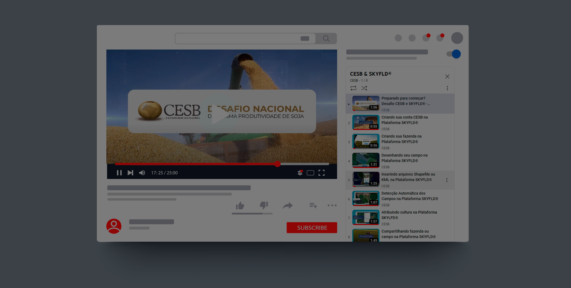Open the player settings gear
This screenshot has width=571, height=288.
point(300,173)
